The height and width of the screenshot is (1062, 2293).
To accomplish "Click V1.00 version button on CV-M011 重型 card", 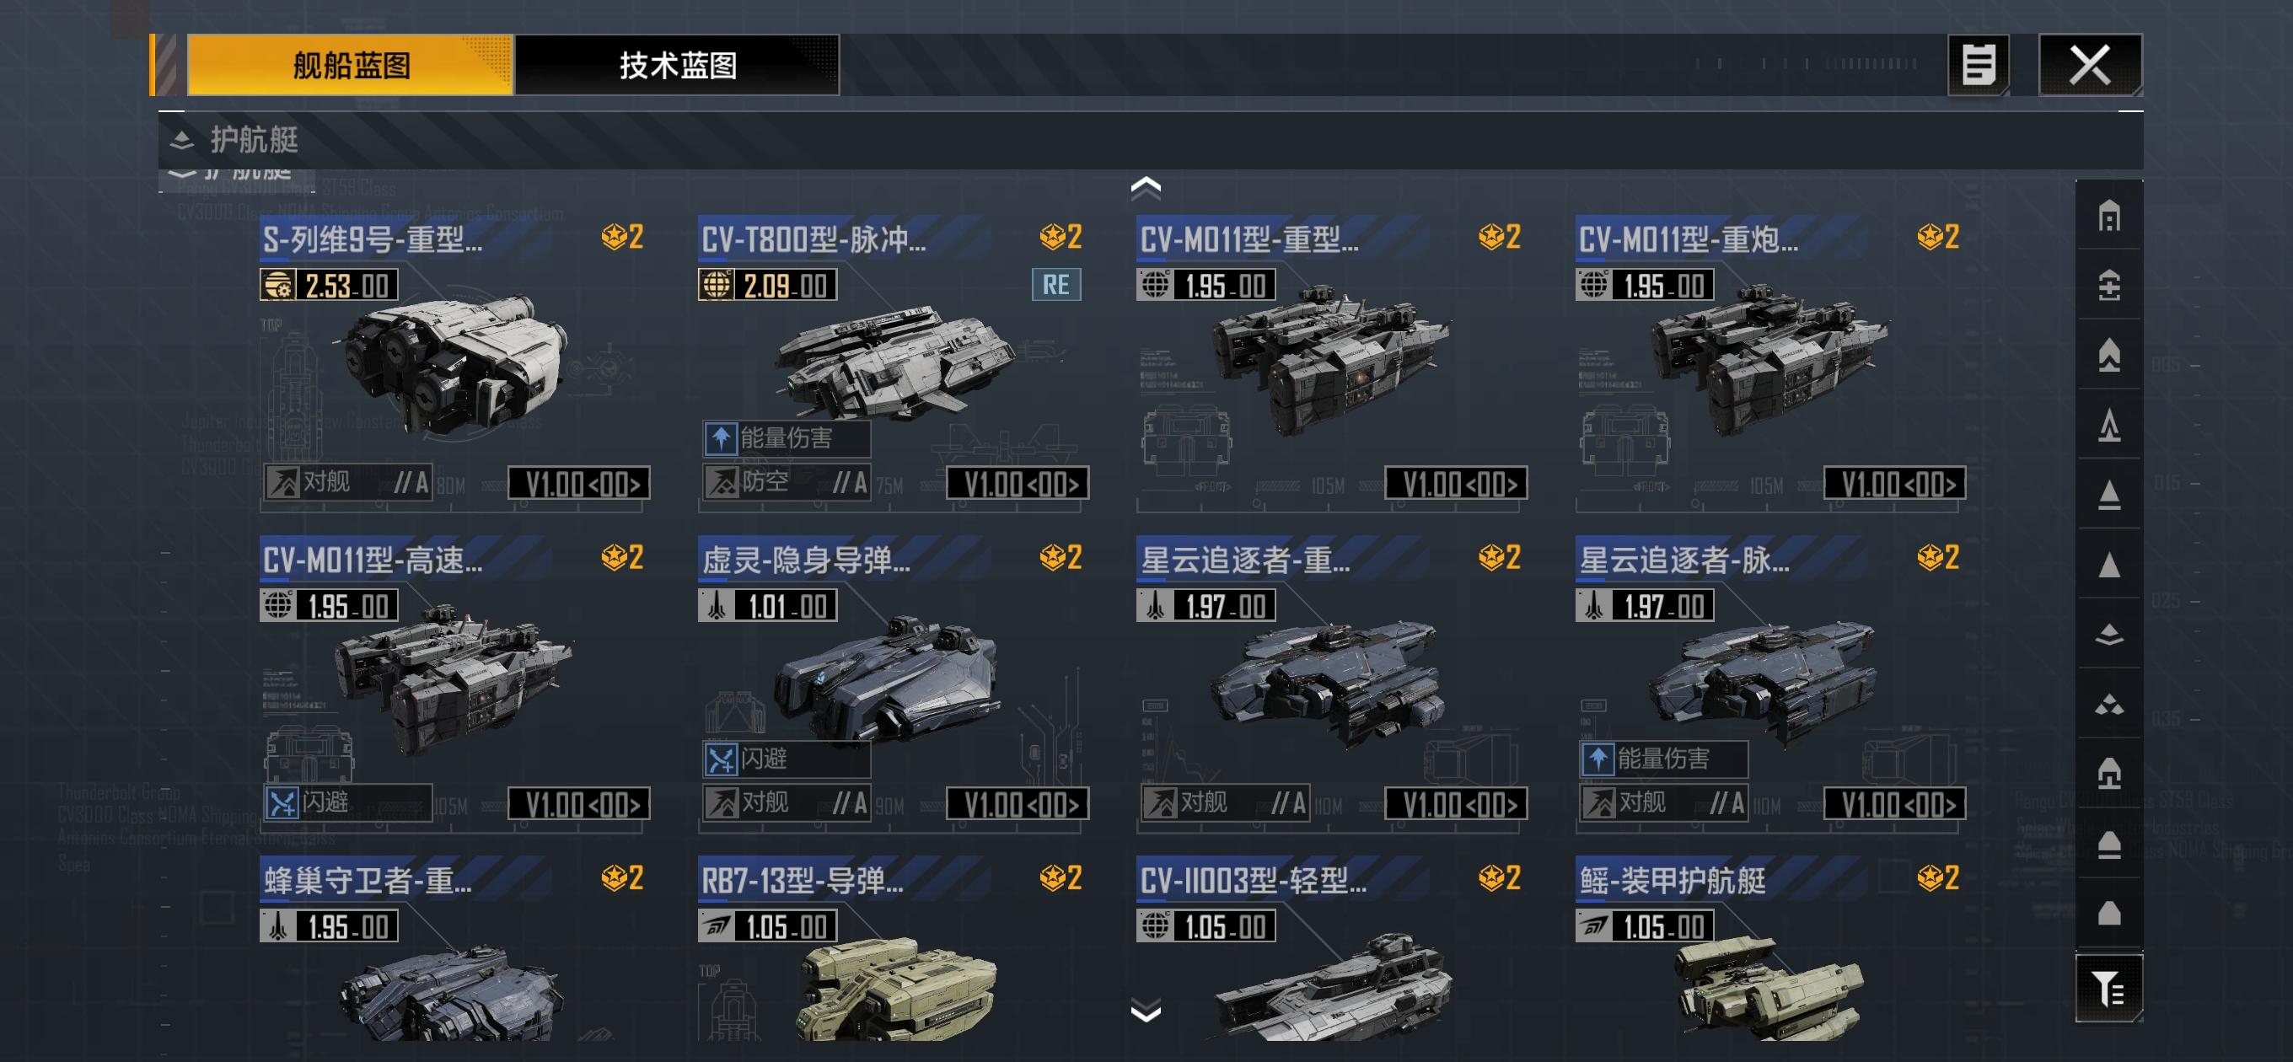I will click(1455, 483).
